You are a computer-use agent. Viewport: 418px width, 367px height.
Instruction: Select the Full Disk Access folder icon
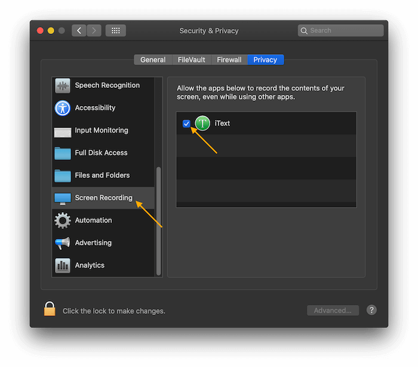click(62, 153)
